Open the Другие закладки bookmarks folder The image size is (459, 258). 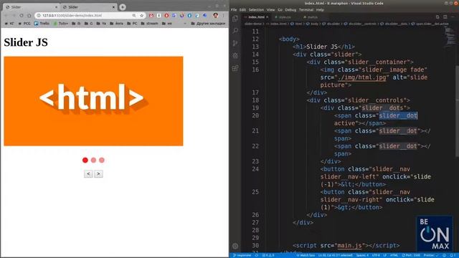tap(208, 24)
